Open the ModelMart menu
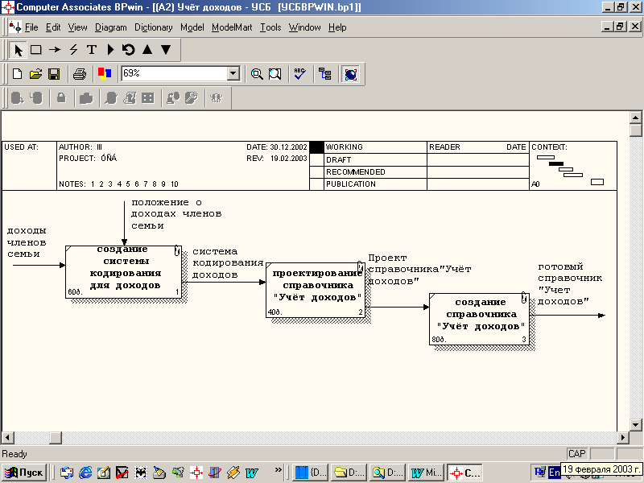The height and width of the screenshot is (483, 644). (232, 27)
